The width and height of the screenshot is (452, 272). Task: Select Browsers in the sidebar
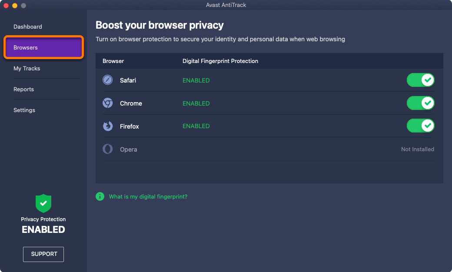[x=43, y=47]
